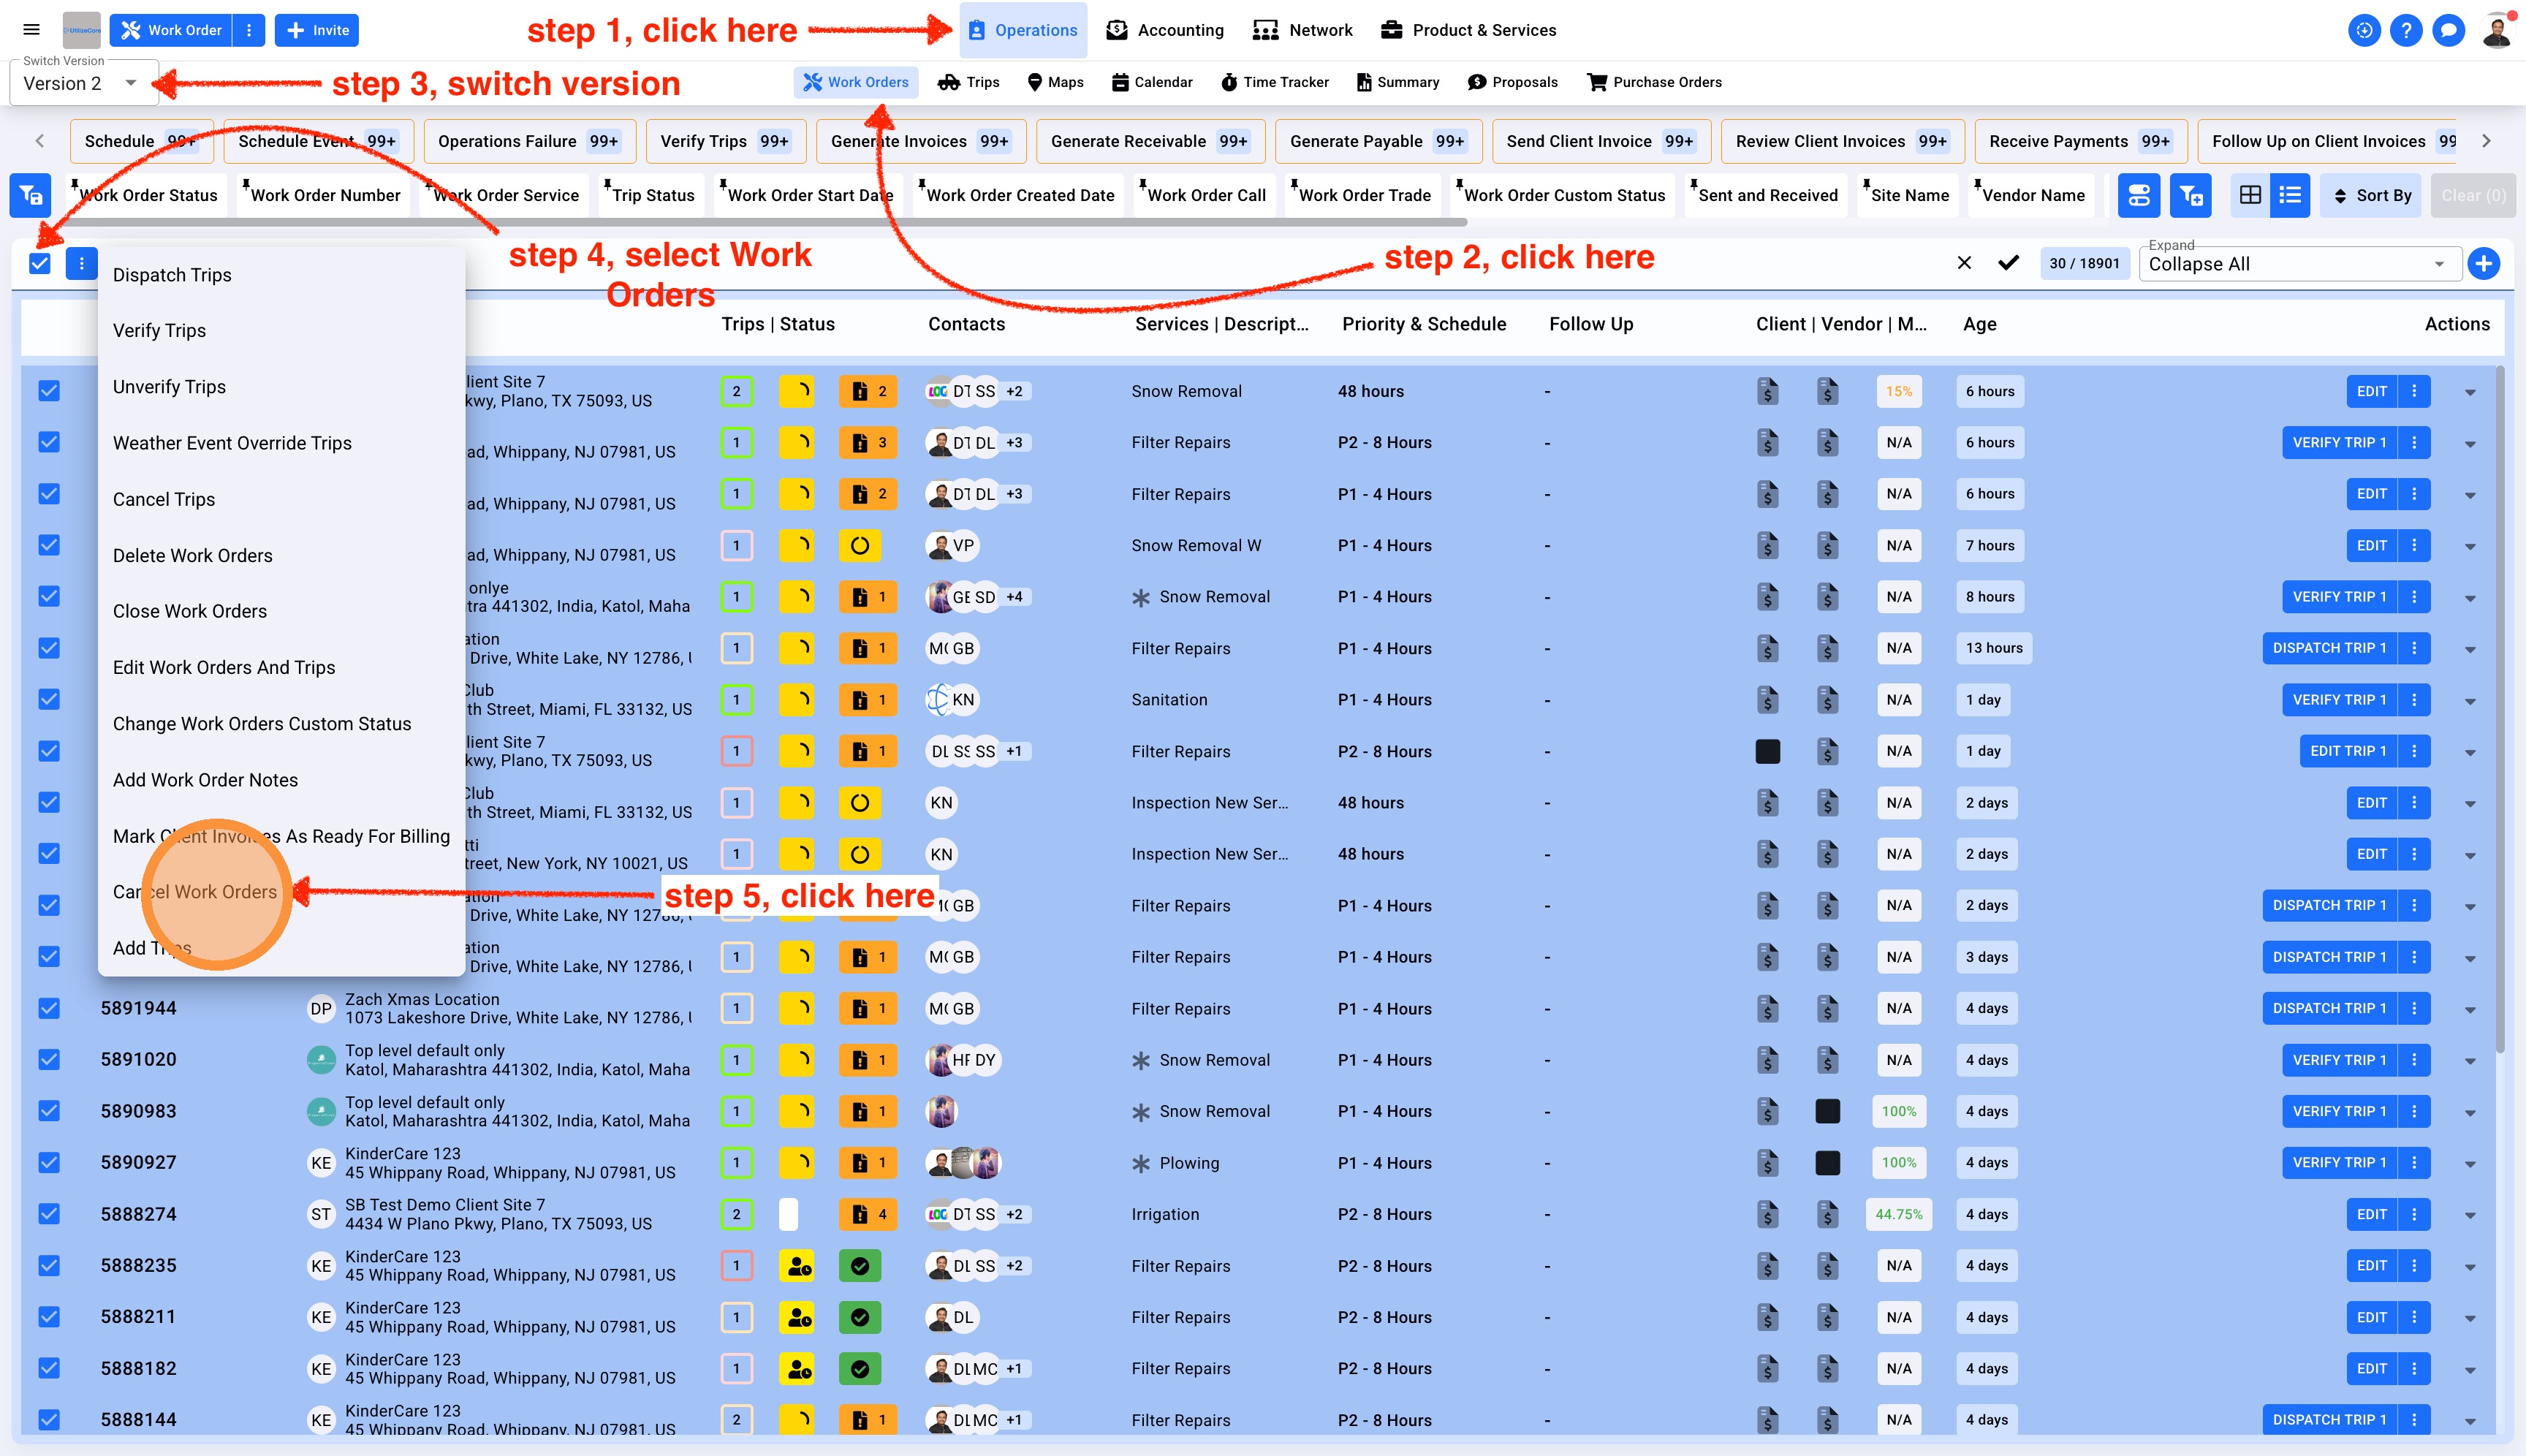
Task: Open Maps location pin view
Action: [x=1055, y=82]
